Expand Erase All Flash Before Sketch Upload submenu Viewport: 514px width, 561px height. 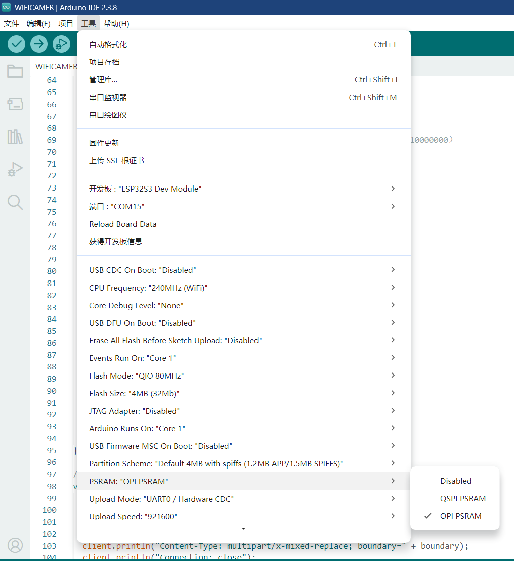[243, 340]
